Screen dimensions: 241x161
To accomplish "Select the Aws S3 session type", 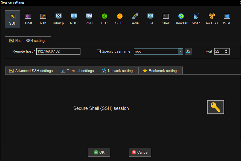I will click(211, 19).
